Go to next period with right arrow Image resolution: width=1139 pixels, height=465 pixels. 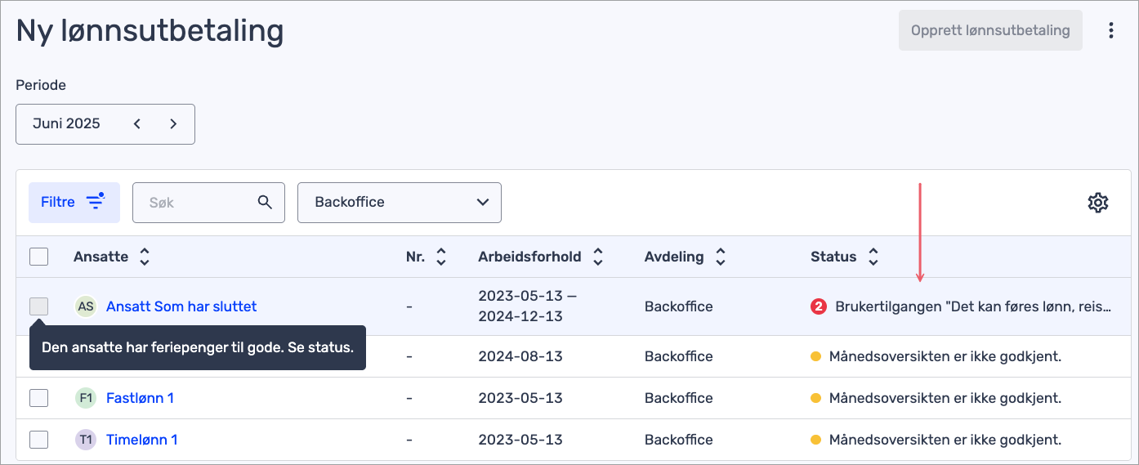click(173, 124)
